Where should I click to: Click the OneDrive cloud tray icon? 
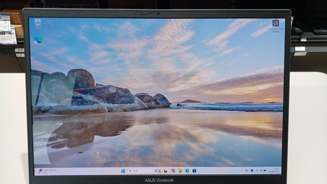[x=247, y=170]
